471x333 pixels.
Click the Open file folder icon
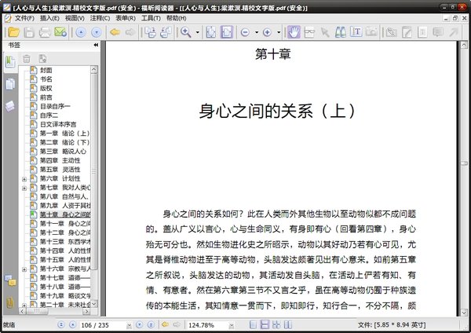14,32
